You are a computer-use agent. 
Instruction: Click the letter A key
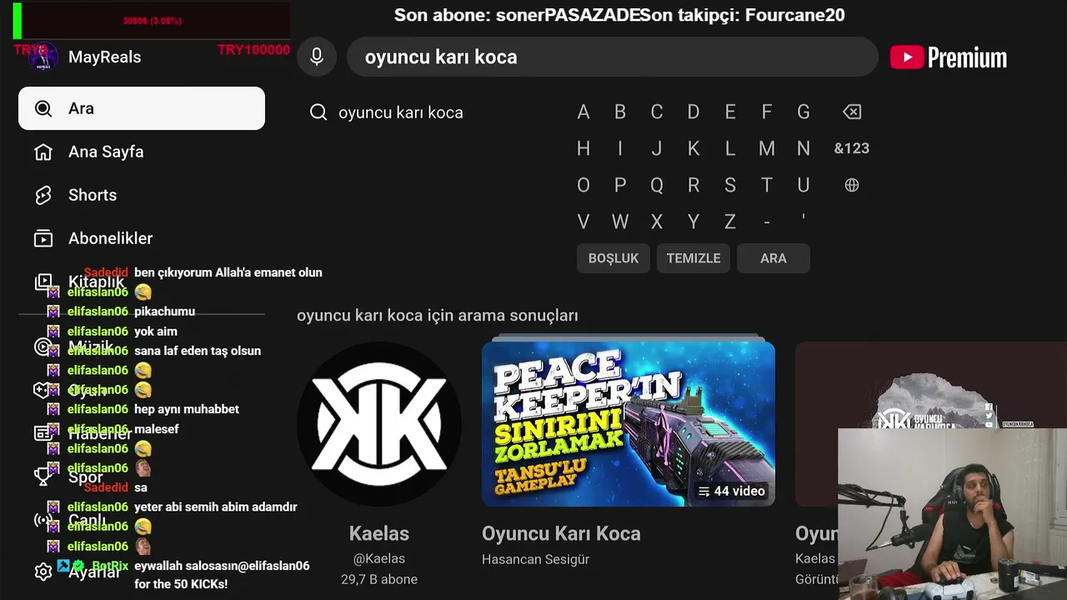[x=584, y=112]
